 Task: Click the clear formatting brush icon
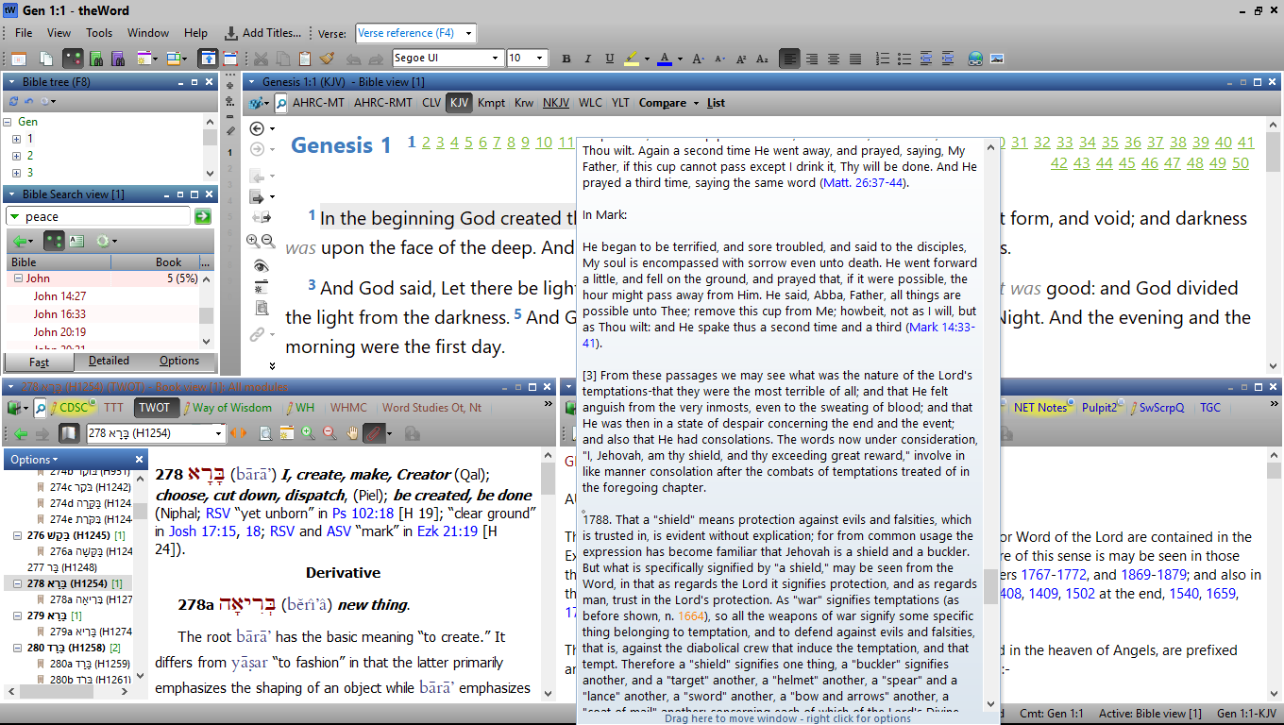click(x=327, y=59)
